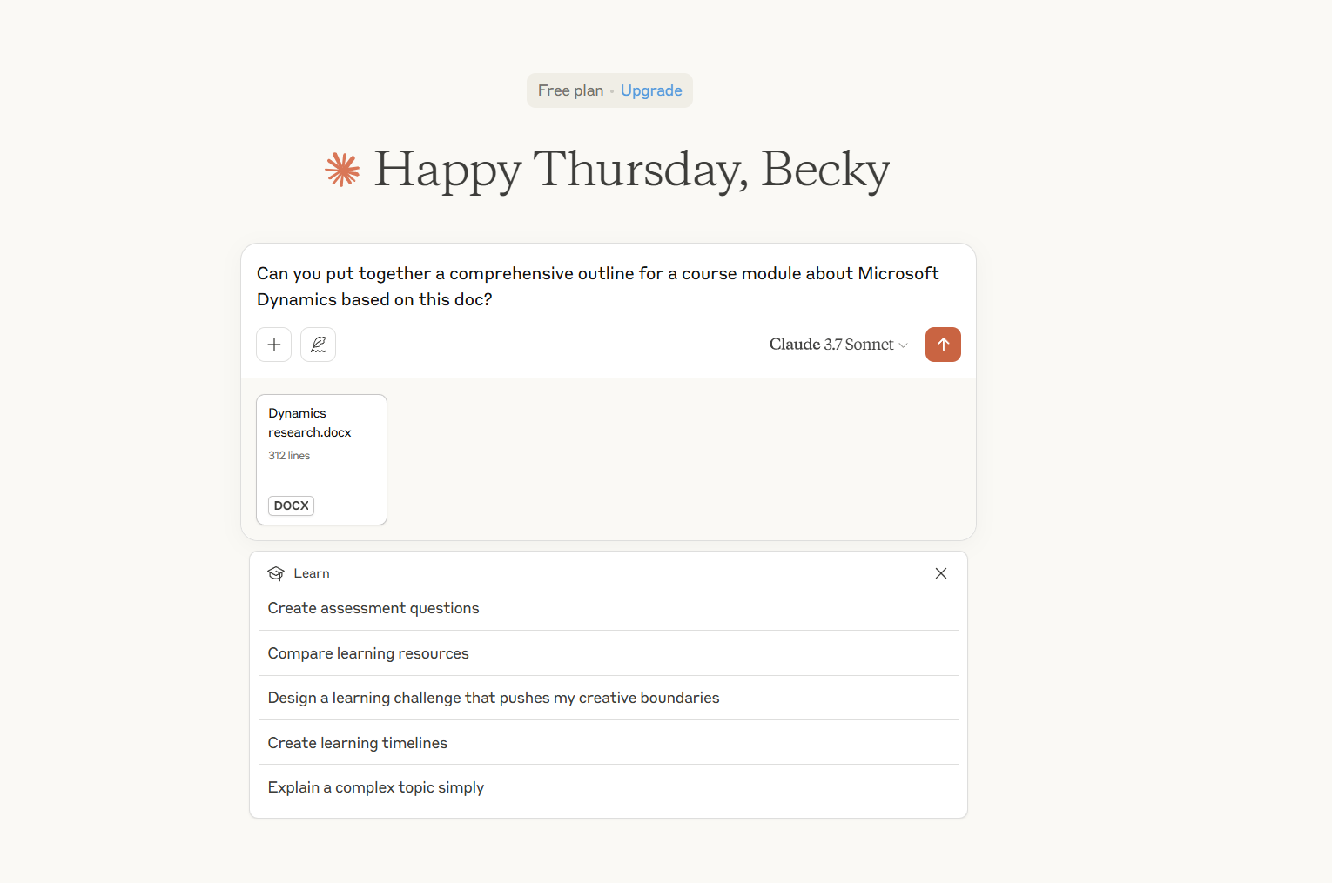Click the plus attachment icon
Screen dimensions: 1332x883
tap(274, 345)
